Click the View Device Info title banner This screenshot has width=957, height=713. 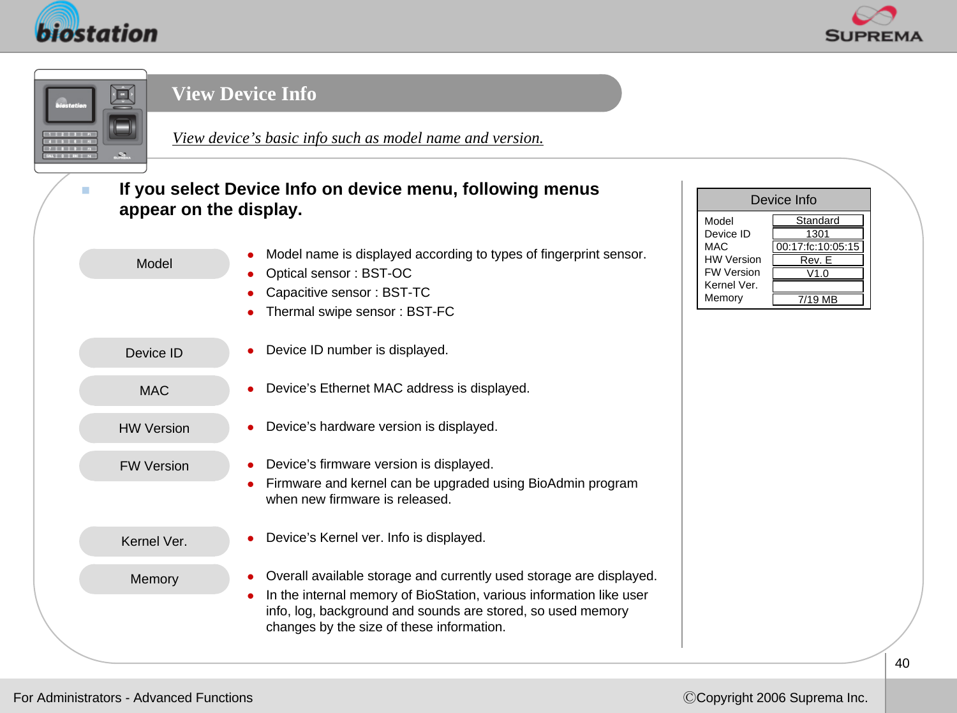[384, 93]
